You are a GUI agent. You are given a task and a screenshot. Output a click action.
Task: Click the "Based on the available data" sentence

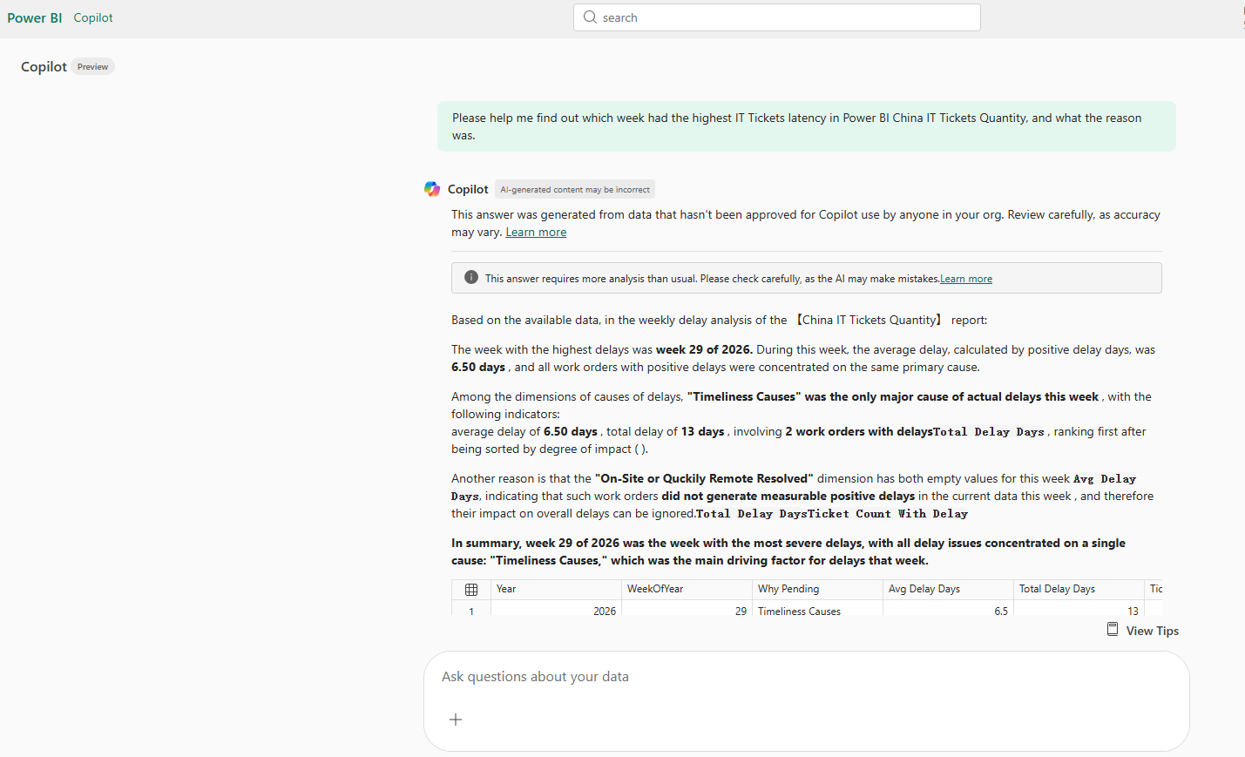click(720, 320)
